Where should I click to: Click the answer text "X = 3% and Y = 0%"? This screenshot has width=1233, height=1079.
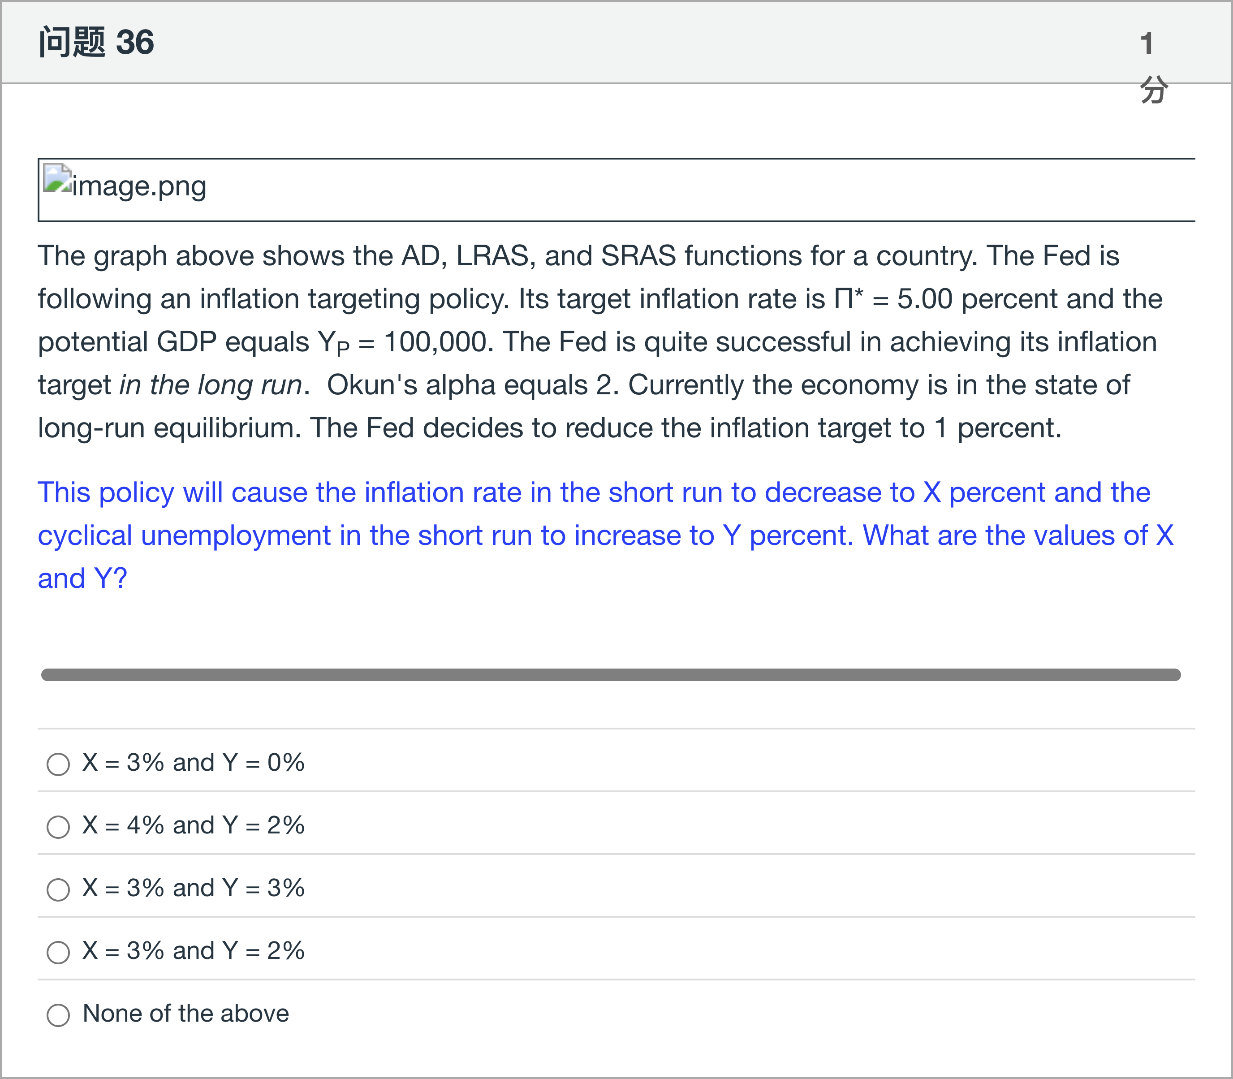click(x=193, y=763)
